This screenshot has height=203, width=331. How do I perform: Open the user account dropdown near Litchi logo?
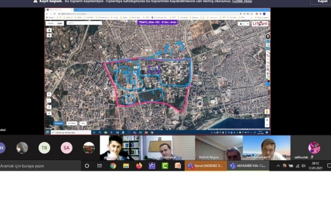click(244, 23)
